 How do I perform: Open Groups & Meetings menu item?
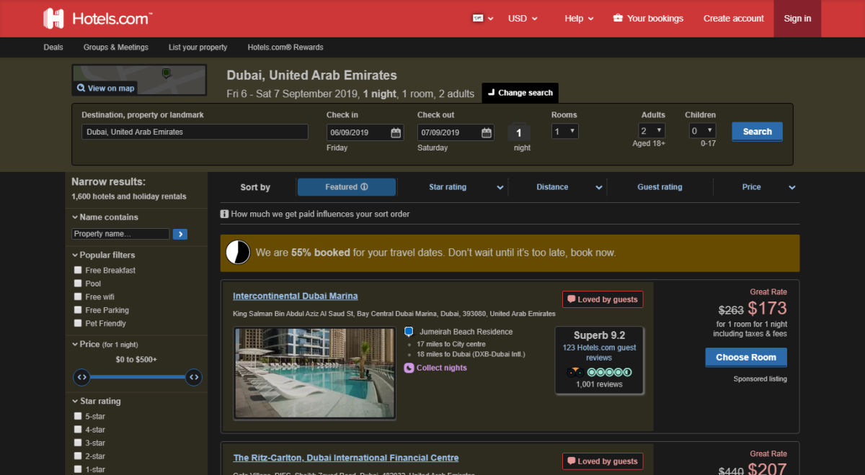tap(116, 47)
